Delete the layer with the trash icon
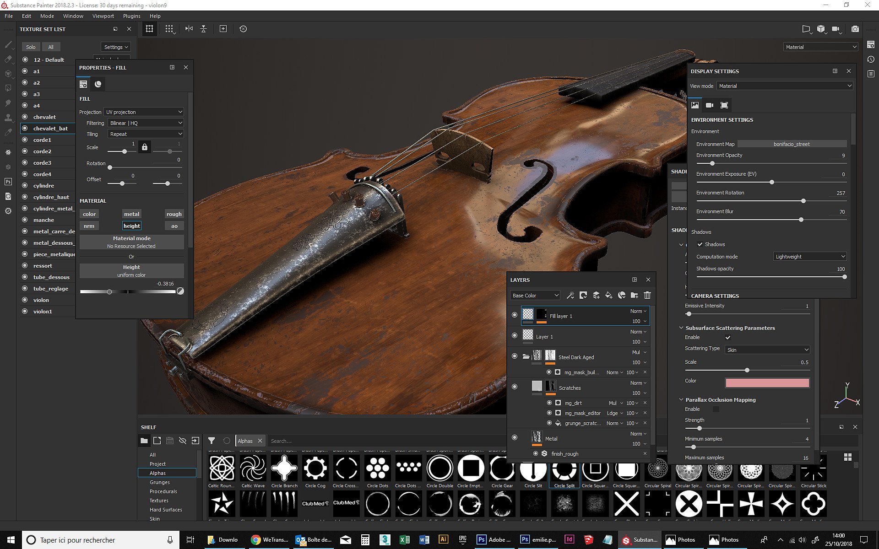The width and height of the screenshot is (879, 549). [x=647, y=295]
